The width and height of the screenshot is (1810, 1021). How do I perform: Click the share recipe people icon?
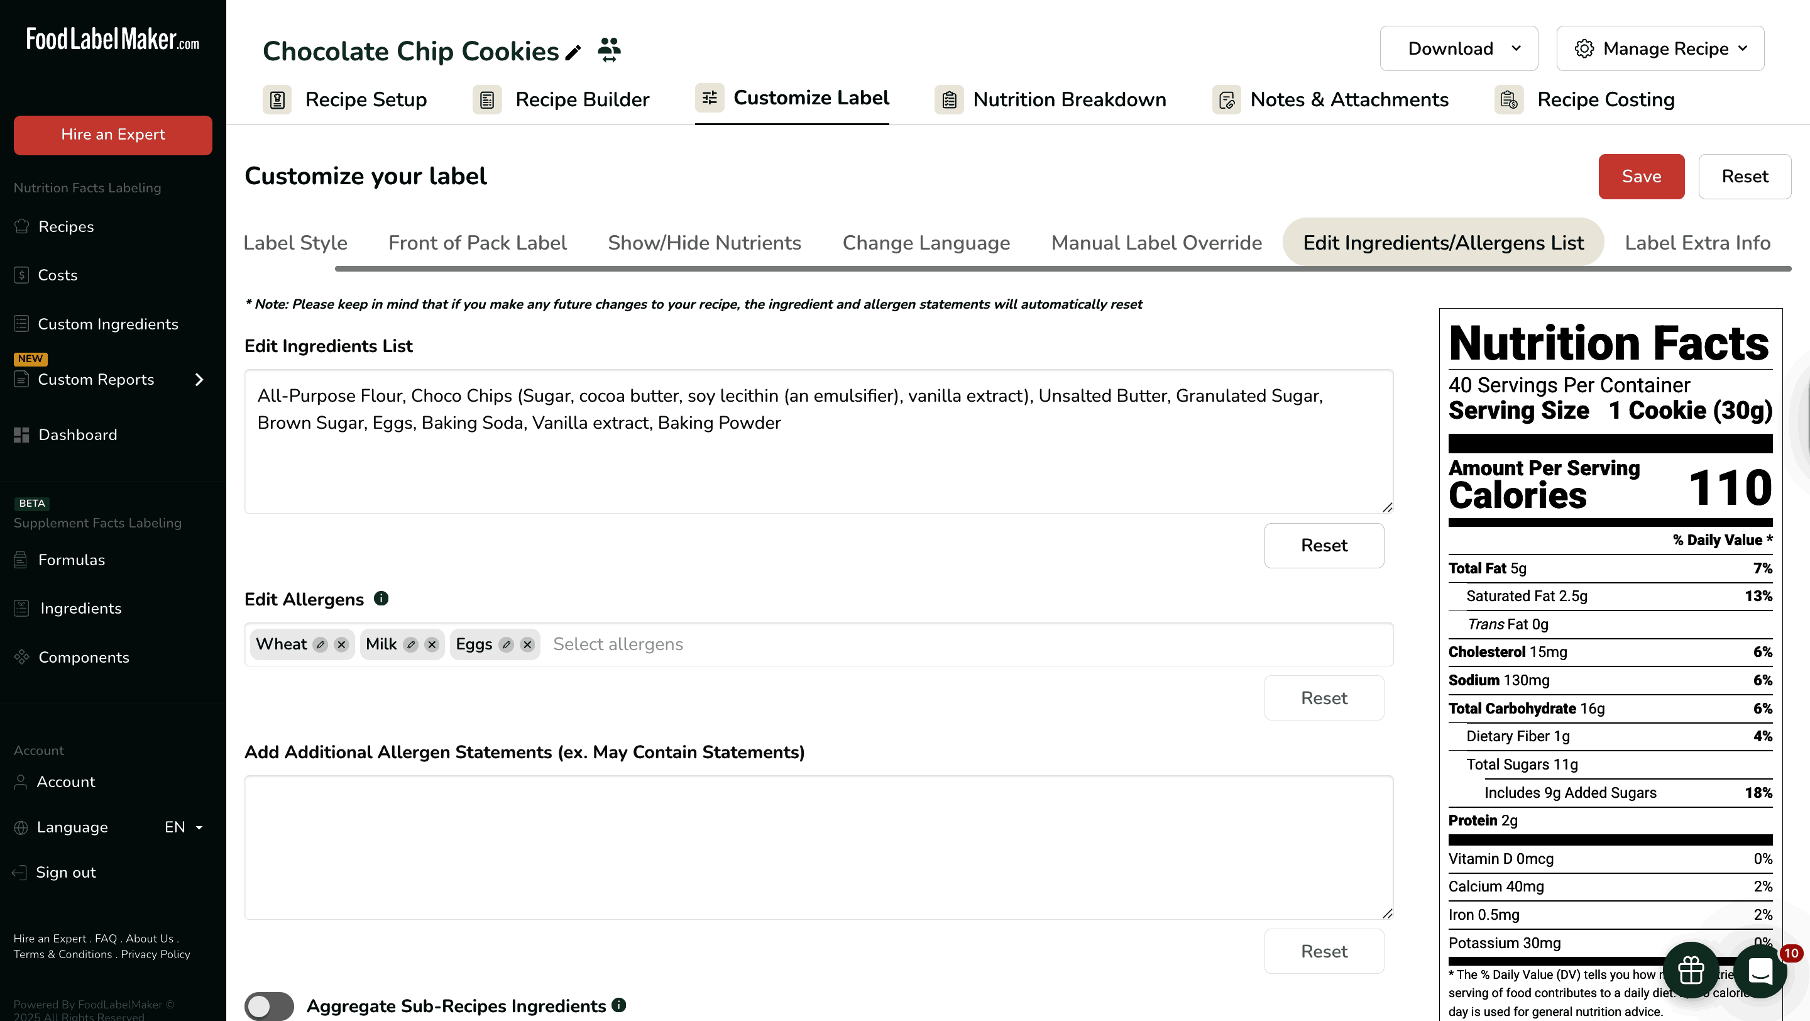[x=609, y=50]
